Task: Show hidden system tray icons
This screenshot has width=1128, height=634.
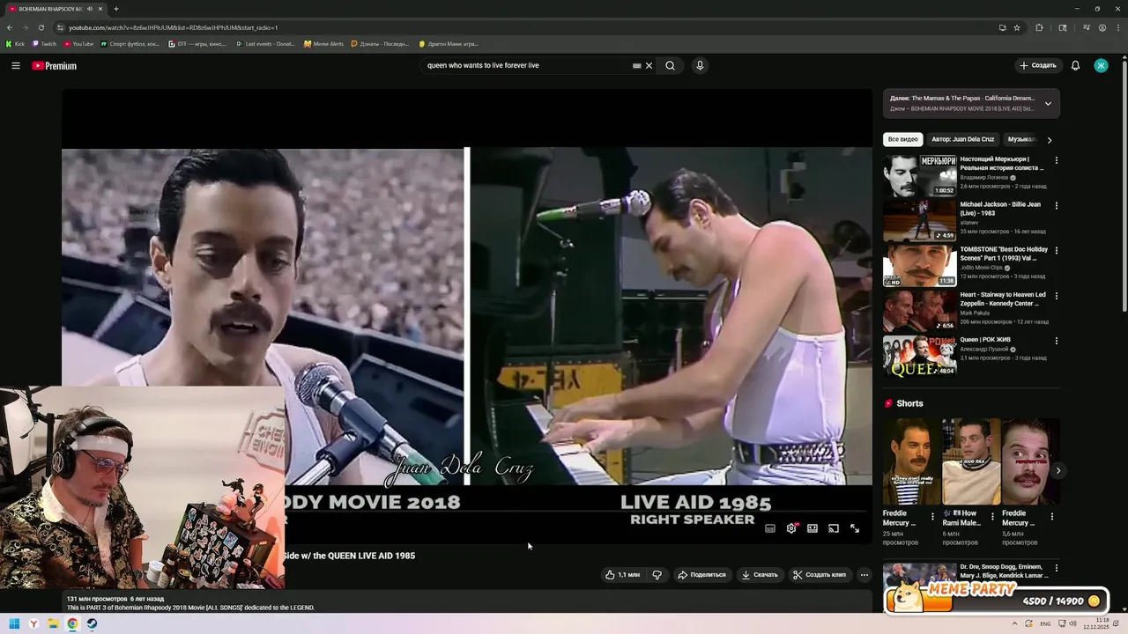Action: point(1014,623)
